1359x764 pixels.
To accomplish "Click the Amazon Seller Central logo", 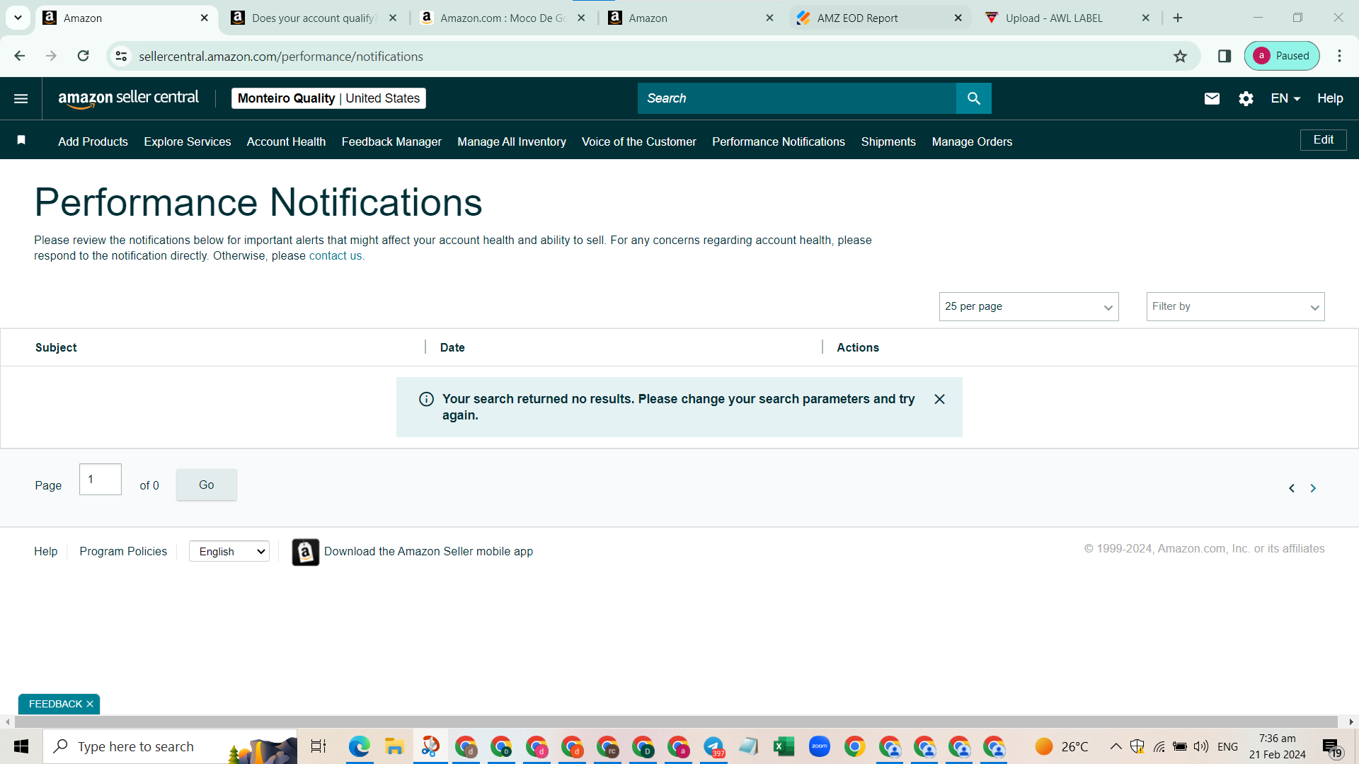I will click(x=128, y=98).
